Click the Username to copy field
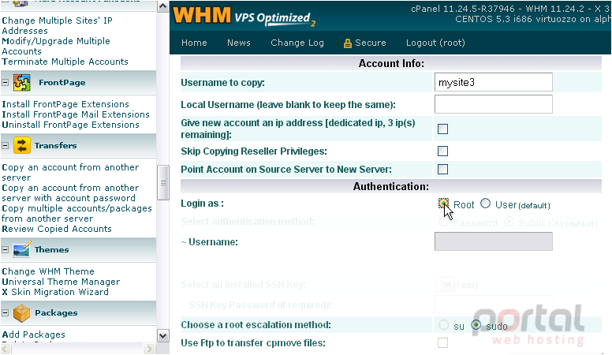Image resolution: width=612 pixels, height=355 pixels. tap(494, 82)
